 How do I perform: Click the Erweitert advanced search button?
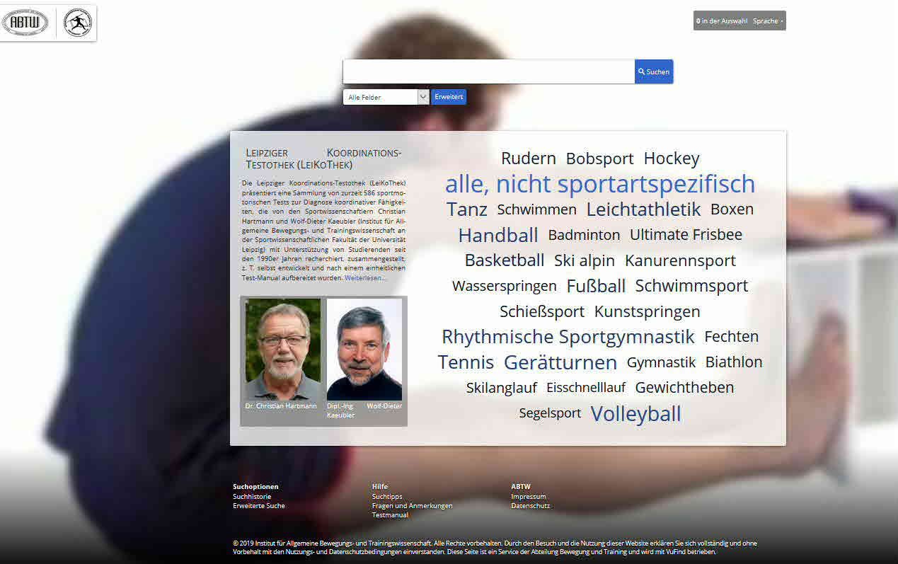[449, 97]
